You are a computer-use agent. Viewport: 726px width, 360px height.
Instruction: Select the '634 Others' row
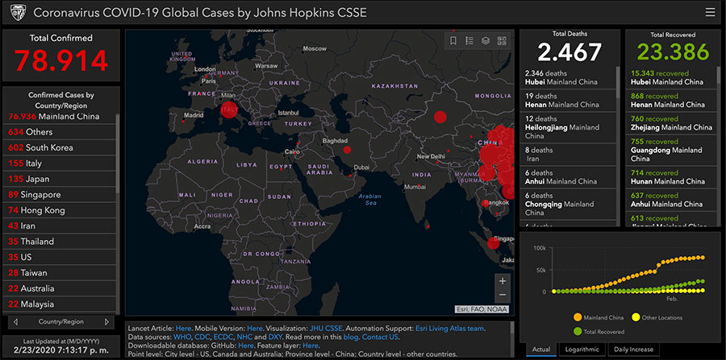coord(60,132)
